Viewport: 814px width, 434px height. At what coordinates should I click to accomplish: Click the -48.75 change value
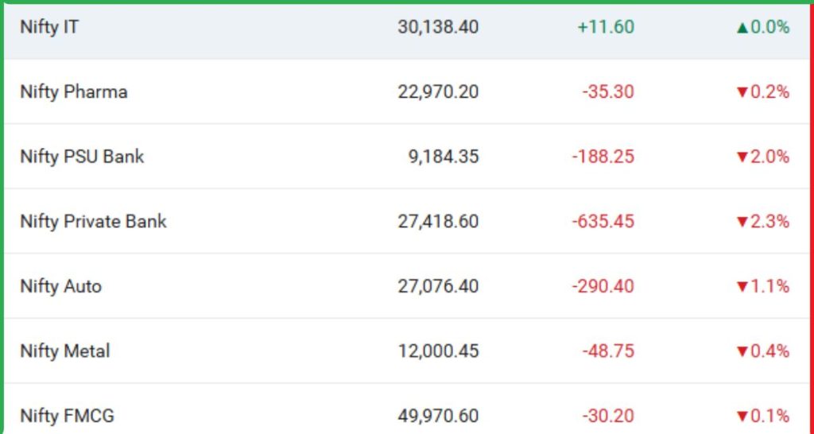click(x=607, y=351)
